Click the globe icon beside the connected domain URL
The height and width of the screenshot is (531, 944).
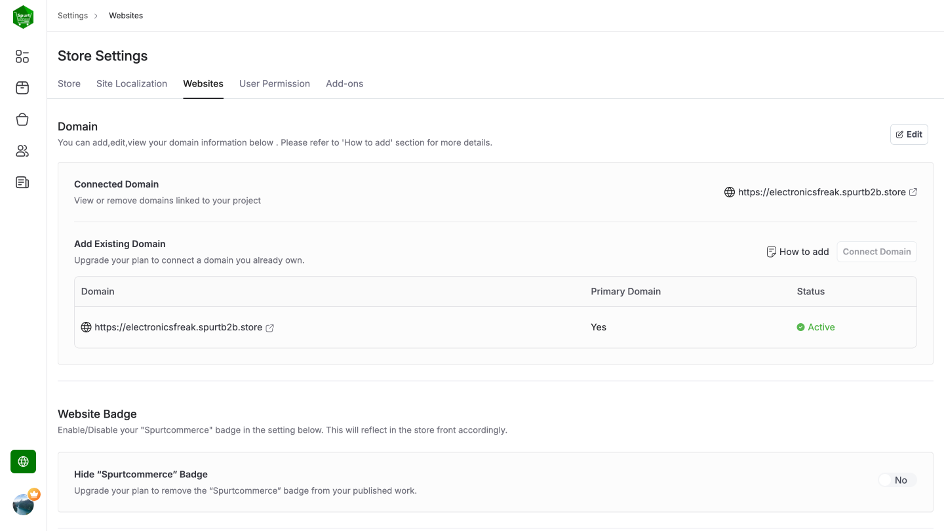click(x=730, y=192)
